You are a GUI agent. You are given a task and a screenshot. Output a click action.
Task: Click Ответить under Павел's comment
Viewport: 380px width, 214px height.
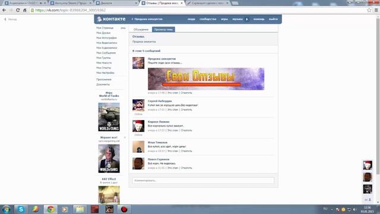[x=186, y=168]
